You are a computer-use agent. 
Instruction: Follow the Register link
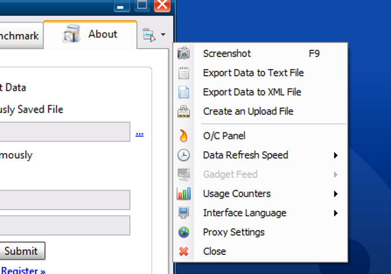coord(23,271)
